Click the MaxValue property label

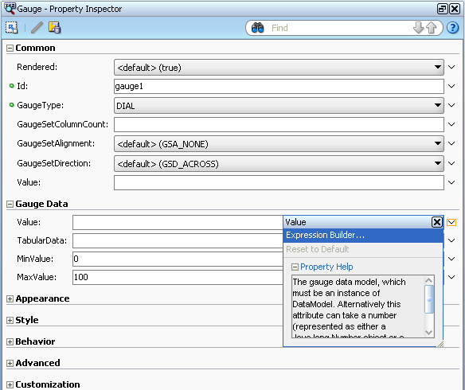tap(37, 277)
